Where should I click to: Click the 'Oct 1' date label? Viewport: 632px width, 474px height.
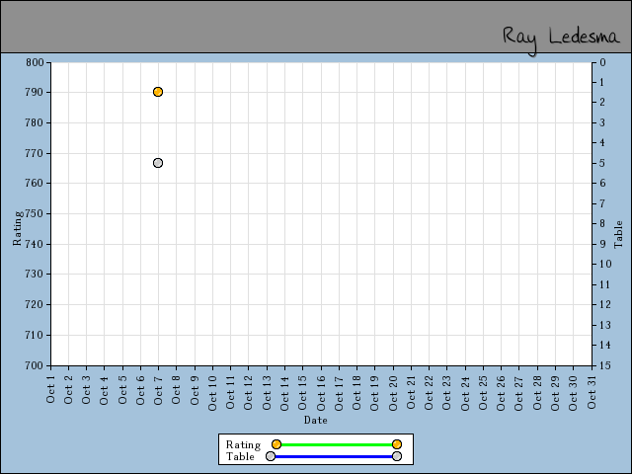(50, 388)
